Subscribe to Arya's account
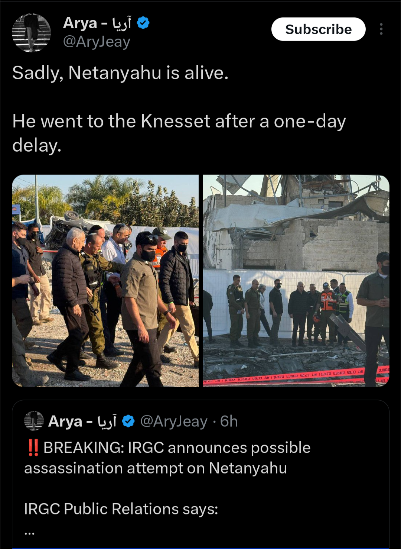 point(318,29)
